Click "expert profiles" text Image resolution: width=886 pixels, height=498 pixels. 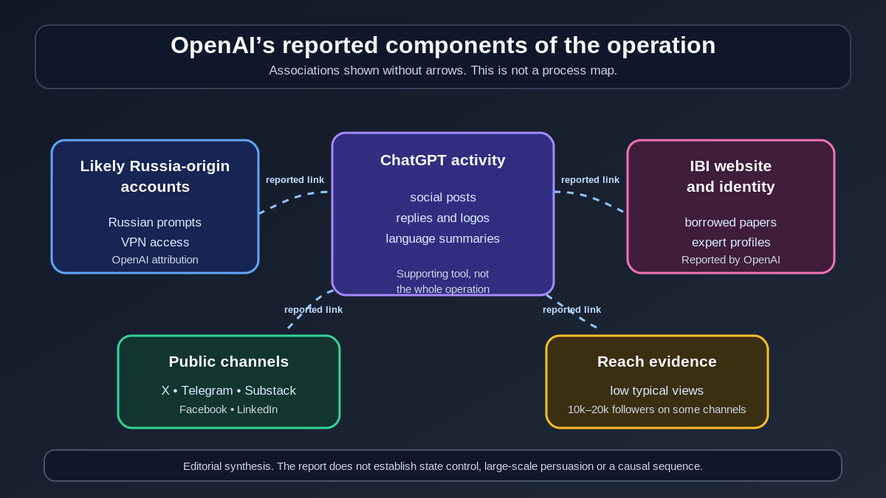point(731,242)
